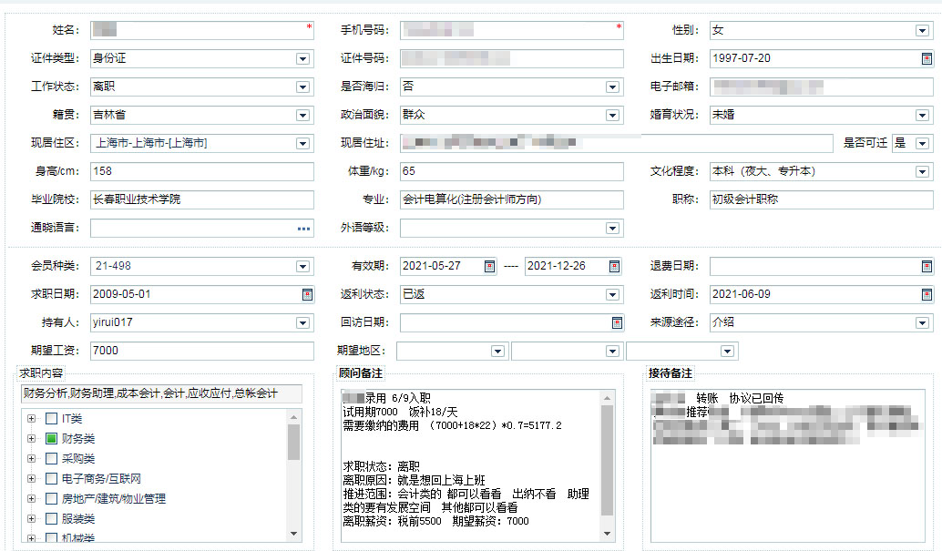The width and height of the screenshot is (942, 551).
Task: Check the 服装类 checkbox
Action: point(52,518)
